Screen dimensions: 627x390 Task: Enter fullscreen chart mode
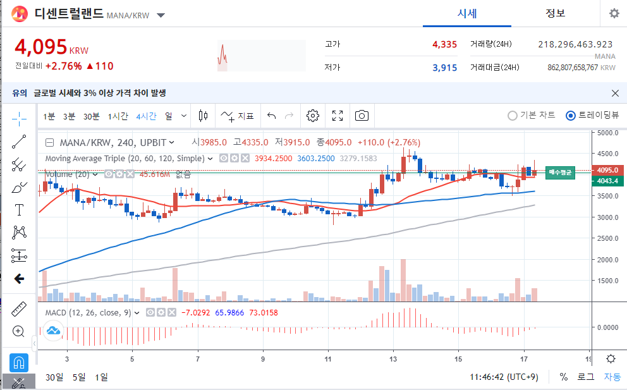tap(338, 116)
